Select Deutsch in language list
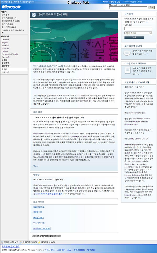The width and height of the screenshot is (157, 253). (5, 40)
